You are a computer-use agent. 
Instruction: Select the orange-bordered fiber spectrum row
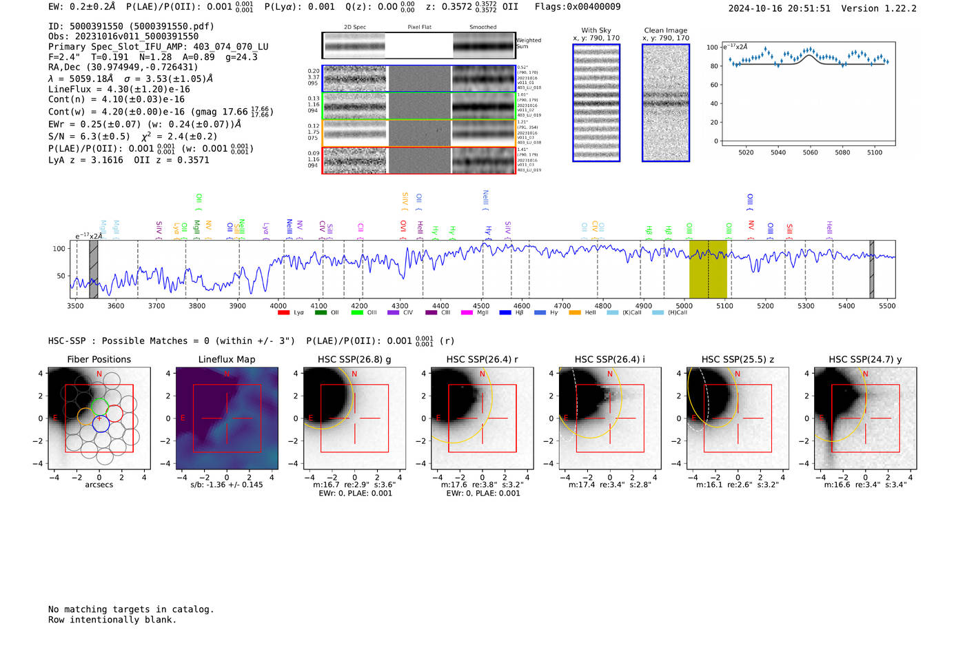coord(418,133)
